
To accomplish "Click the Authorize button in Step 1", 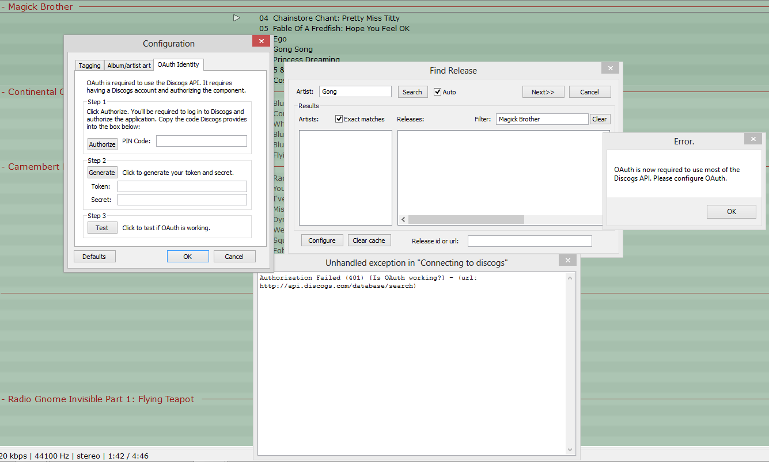I will [102, 144].
